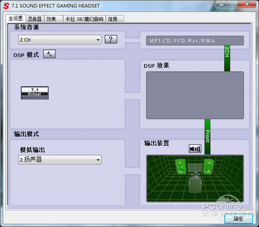259x227 pixels.
Task: Click the red S application logo
Action: click(x=6, y=6)
